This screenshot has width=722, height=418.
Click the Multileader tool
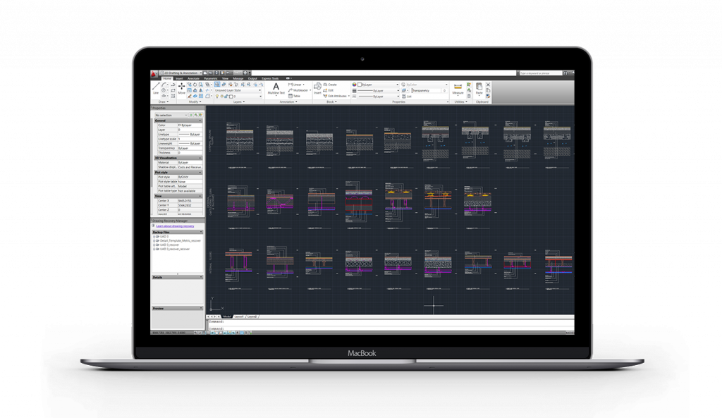299,90
